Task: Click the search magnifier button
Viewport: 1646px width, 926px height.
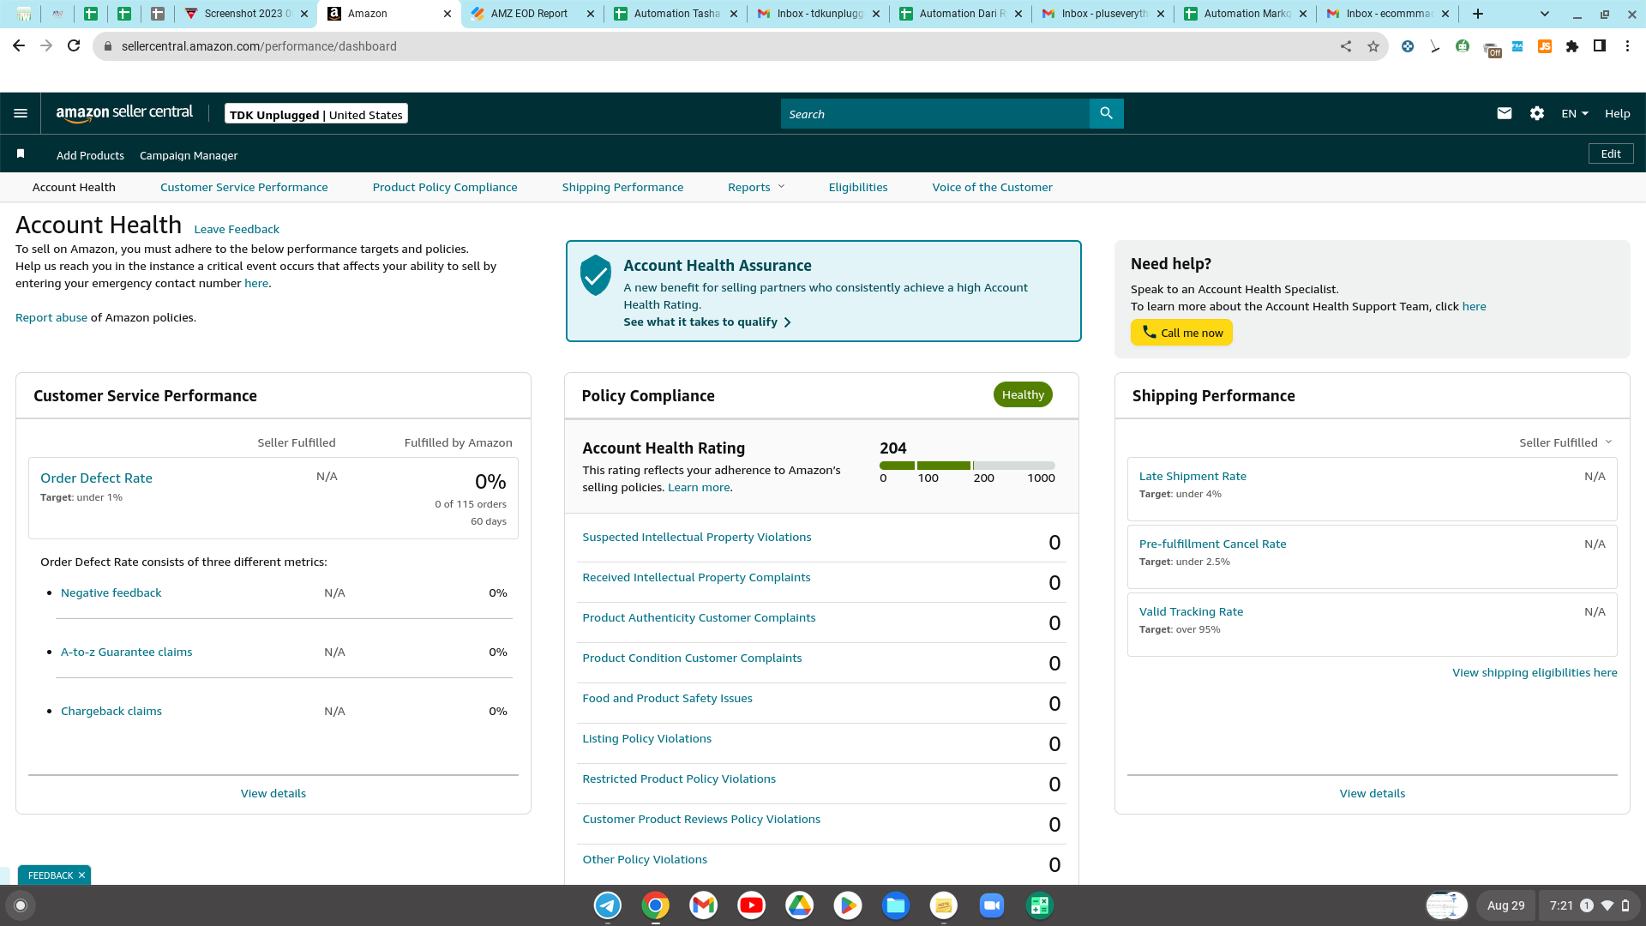Action: [1106, 113]
